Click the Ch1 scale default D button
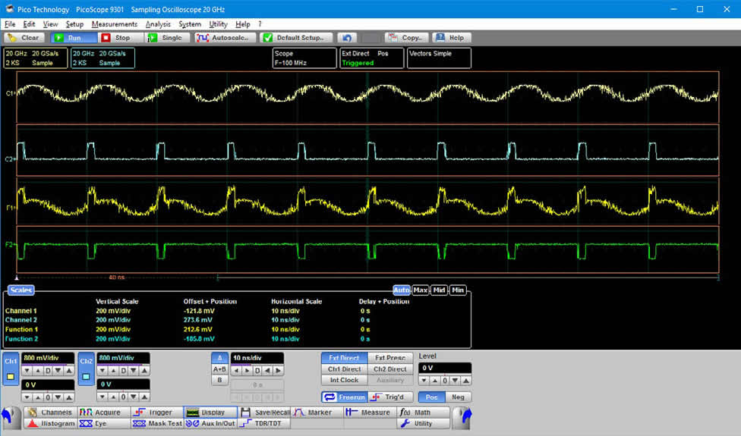 (48, 371)
